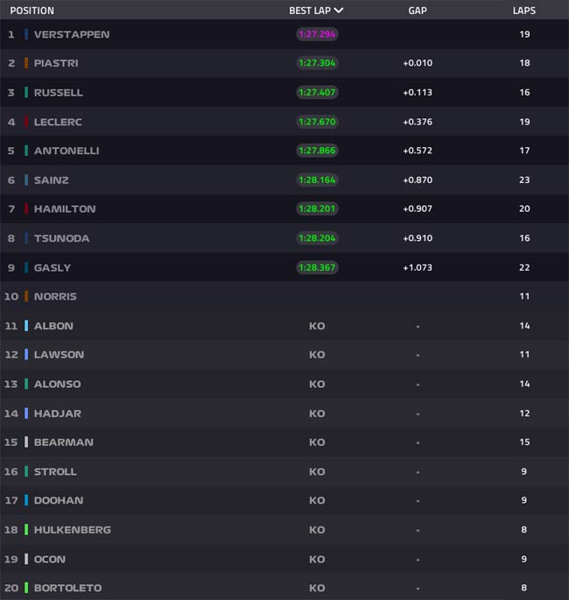Viewport: 569px width, 600px height.
Task: Click Sainz's 1:28.164 lap time badge
Action: point(317,180)
